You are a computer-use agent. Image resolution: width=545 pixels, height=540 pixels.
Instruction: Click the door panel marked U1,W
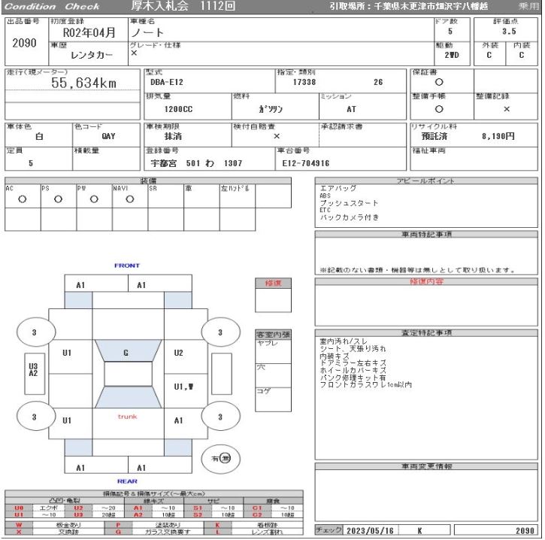[x=182, y=387]
